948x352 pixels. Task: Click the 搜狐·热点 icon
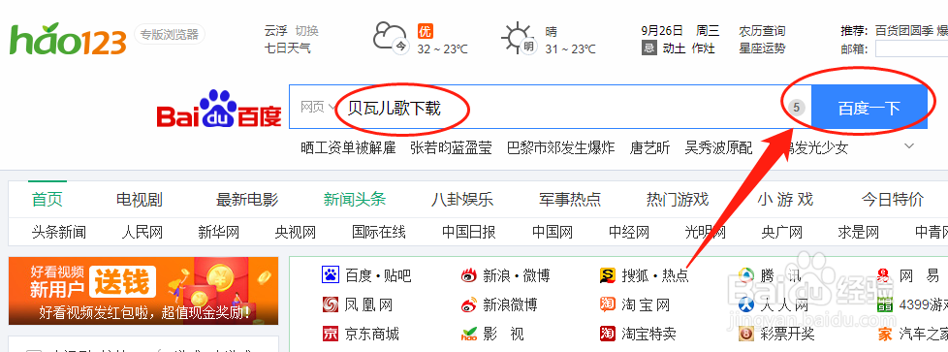tap(608, 275)
